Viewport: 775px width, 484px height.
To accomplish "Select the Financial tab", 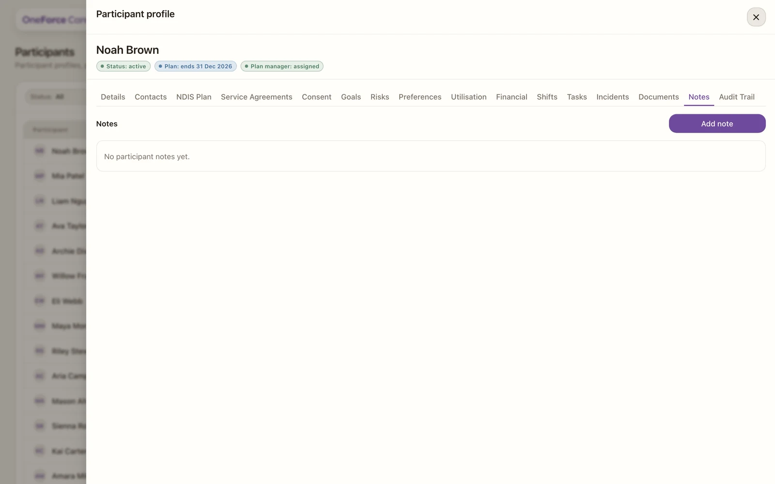I will 511,97.
